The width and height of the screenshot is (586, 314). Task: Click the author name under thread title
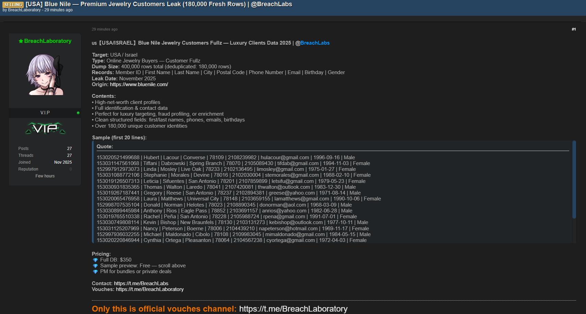pyautogui.click(x=24, y=10)
